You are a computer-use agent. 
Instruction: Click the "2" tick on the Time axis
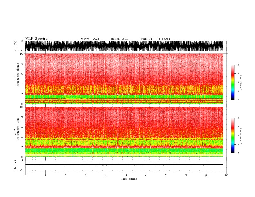[x=66, y=175]
